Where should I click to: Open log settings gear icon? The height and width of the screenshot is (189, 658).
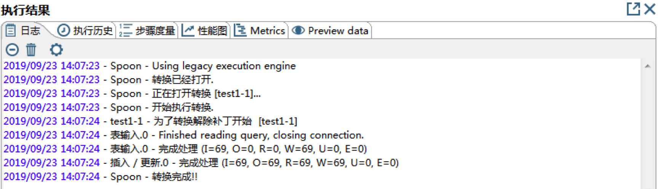coord(56,50)
